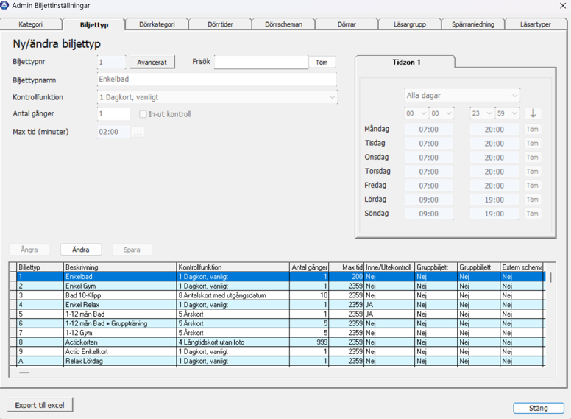Click the app icon in title bar
This screenshot has height=419, width=571.
click(4, 5)
